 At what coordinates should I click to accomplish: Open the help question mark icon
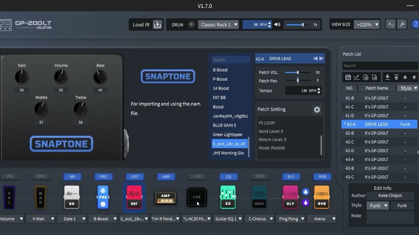(415, 24)
